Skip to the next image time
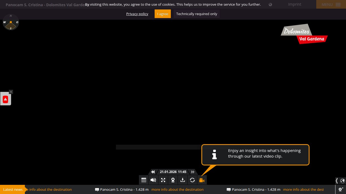Screen dimensions: 346x194 coord(193,172)
